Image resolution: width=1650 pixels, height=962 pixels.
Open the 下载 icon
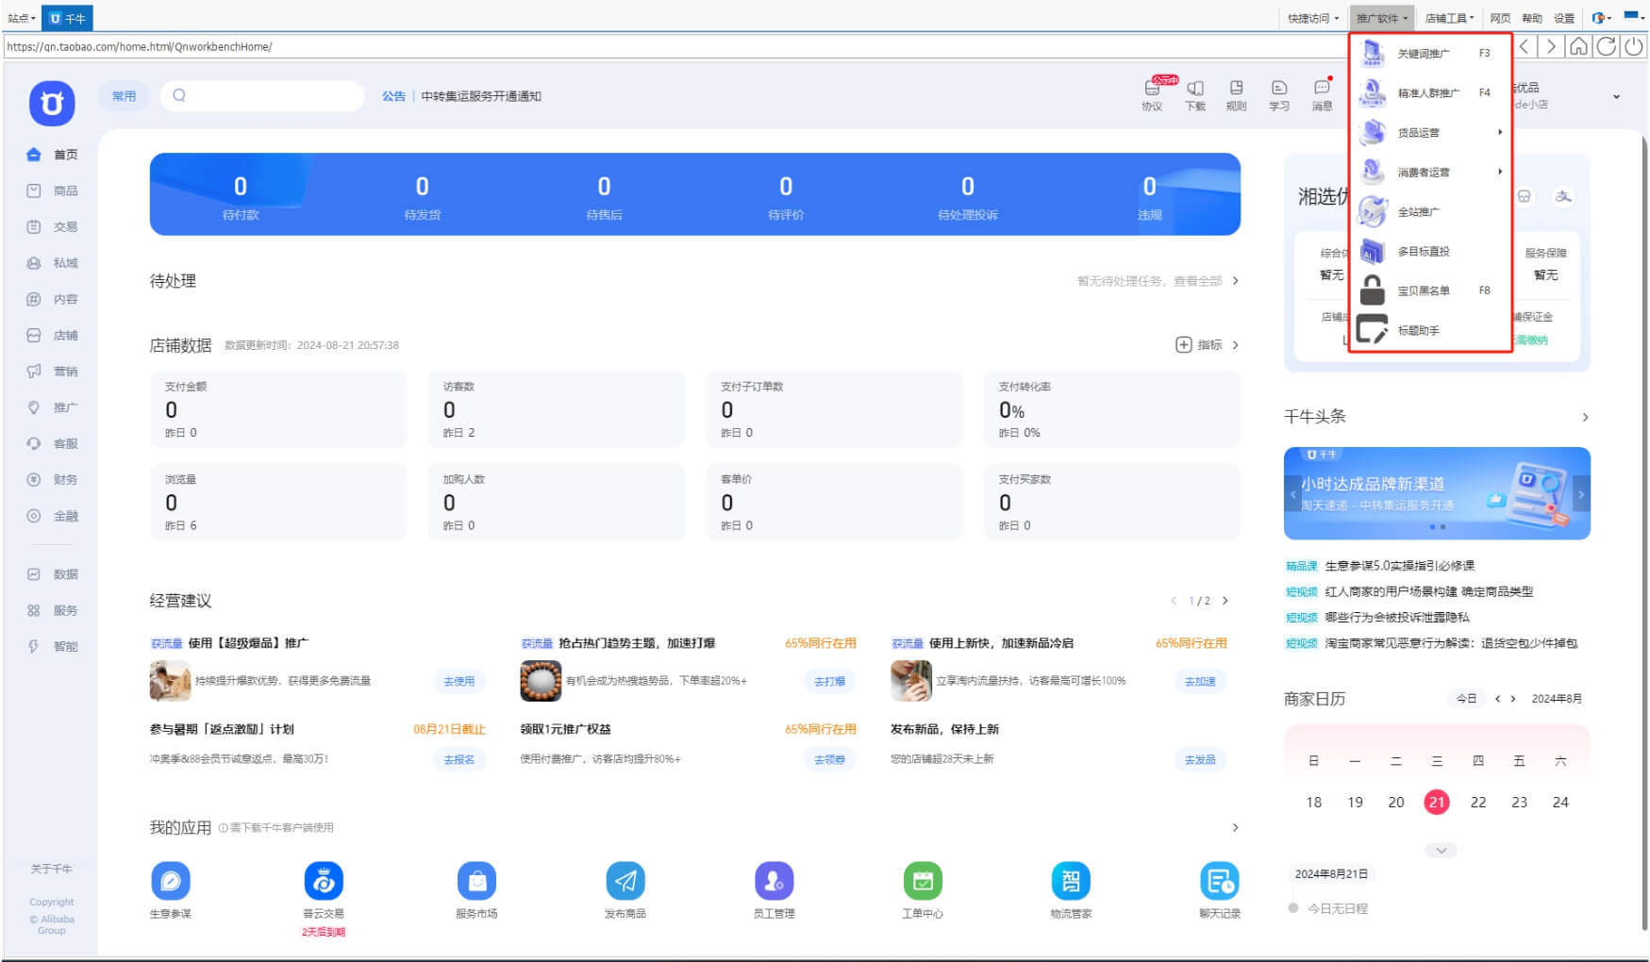(1195, 95)
